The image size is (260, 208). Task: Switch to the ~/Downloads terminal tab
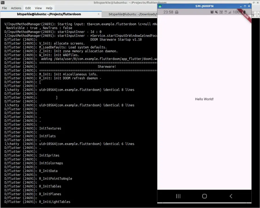pyautogui.click(x=133, y=14)
